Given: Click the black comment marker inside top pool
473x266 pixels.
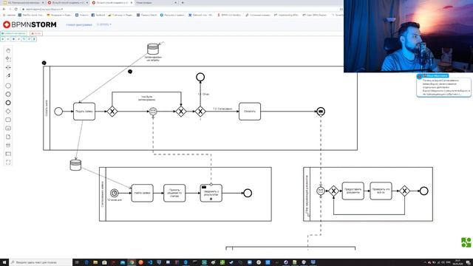Looking at the screenshot, I should point(130,72).
